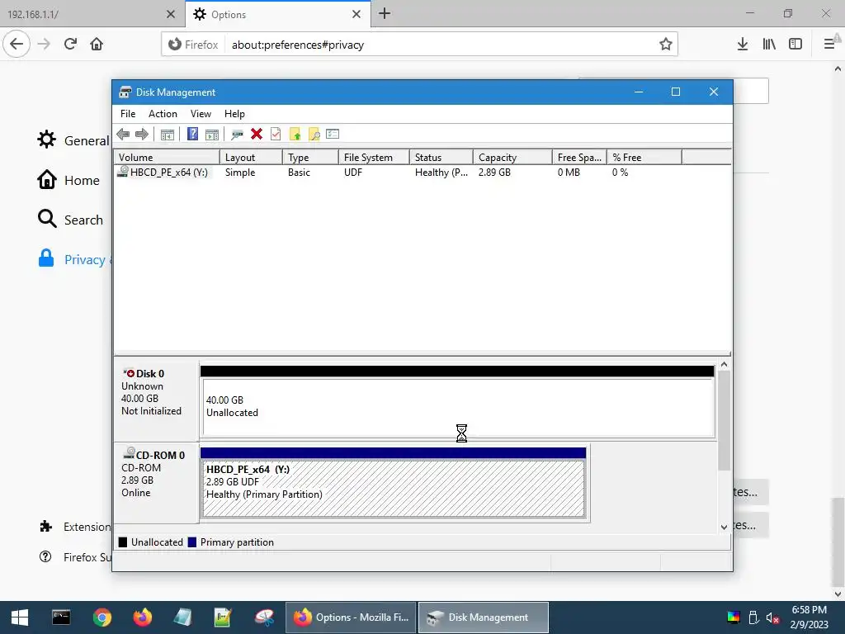Click Disk Management taskbar button
Screen dimensions: 845x634
(x=484, y=617)
